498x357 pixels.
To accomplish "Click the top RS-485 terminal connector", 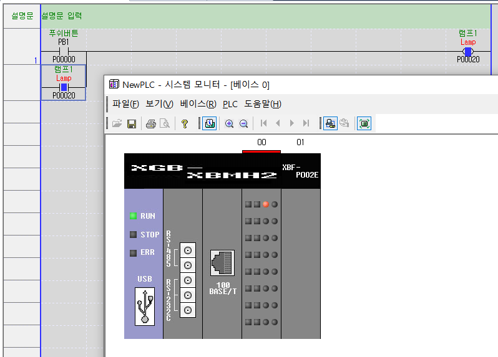I will pos(188,250).
